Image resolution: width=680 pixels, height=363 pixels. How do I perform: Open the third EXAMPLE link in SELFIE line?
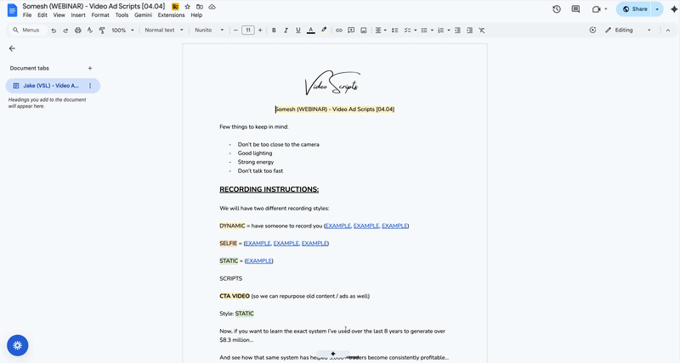(x=314, y=243)
